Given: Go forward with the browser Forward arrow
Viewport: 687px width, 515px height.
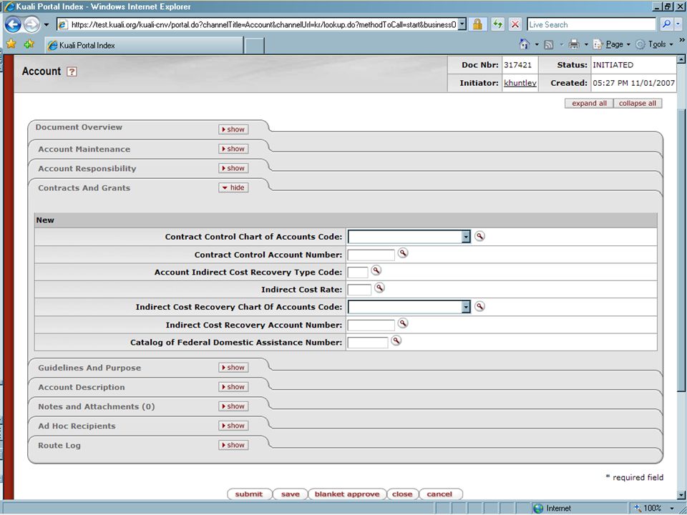Looking at the screenshot, I should click(31, 24).
